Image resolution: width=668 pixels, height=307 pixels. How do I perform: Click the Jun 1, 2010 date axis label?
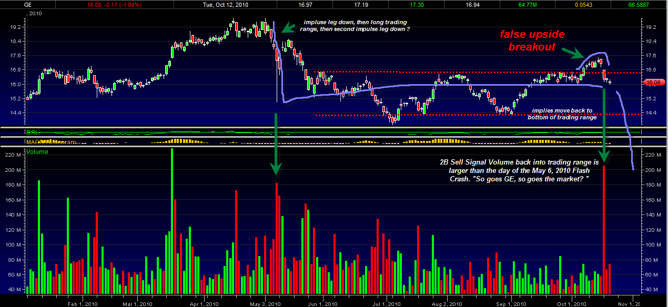pyautogui.click(x=322, y=303)
